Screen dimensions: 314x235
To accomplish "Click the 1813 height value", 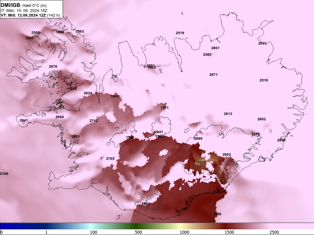I will pos(75,137).
